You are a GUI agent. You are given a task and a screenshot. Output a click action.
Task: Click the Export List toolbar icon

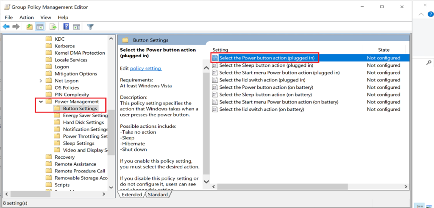click(53, 27)
